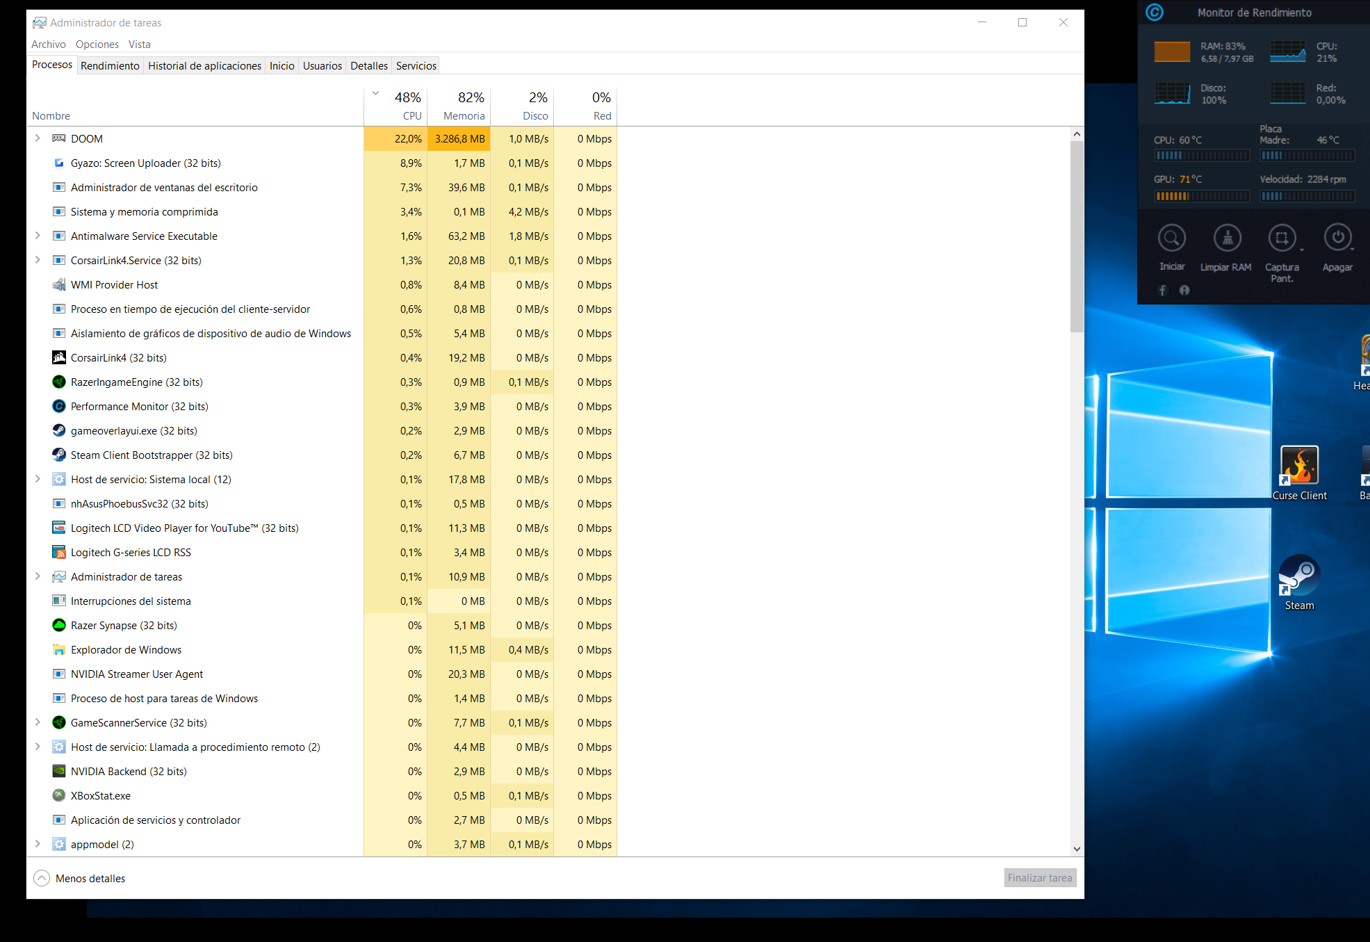This screenshot has width=1370, height=942.
Task: Expand Host de servicio: Sistema local
Action: coord(38,479)
